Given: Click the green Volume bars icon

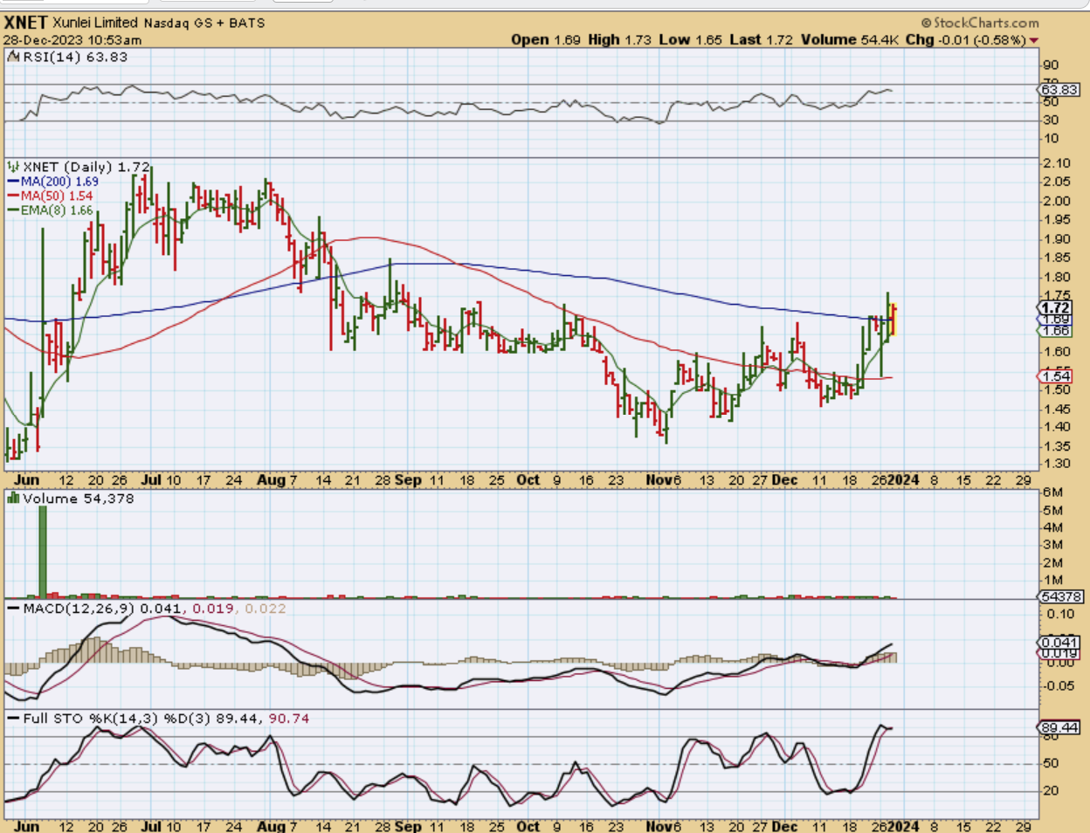Looking at the screenshot, I should pyautogui.click(x=13, y=499).
